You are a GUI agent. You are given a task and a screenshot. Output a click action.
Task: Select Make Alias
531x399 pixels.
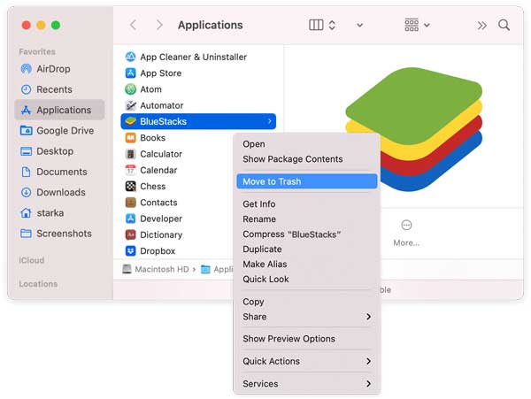307,264
